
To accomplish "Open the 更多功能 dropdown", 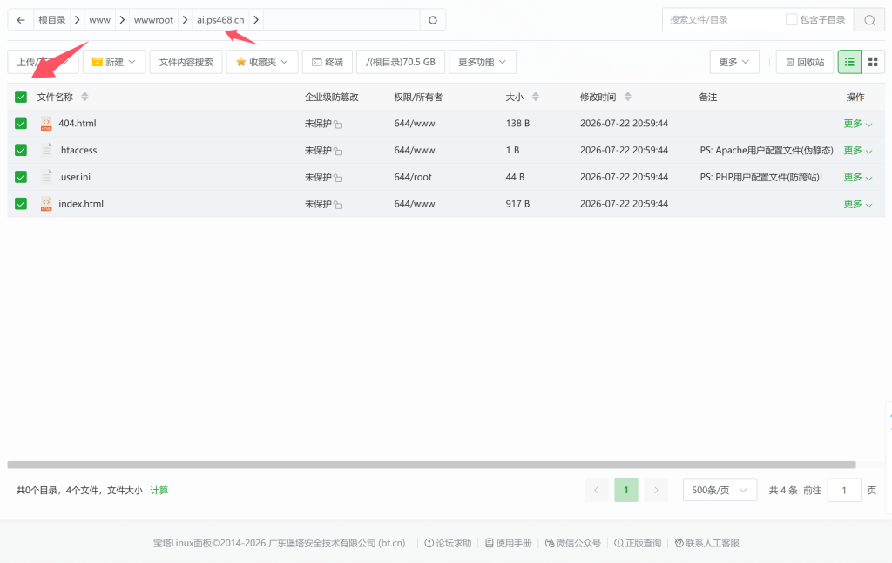I will click(483, 62).
